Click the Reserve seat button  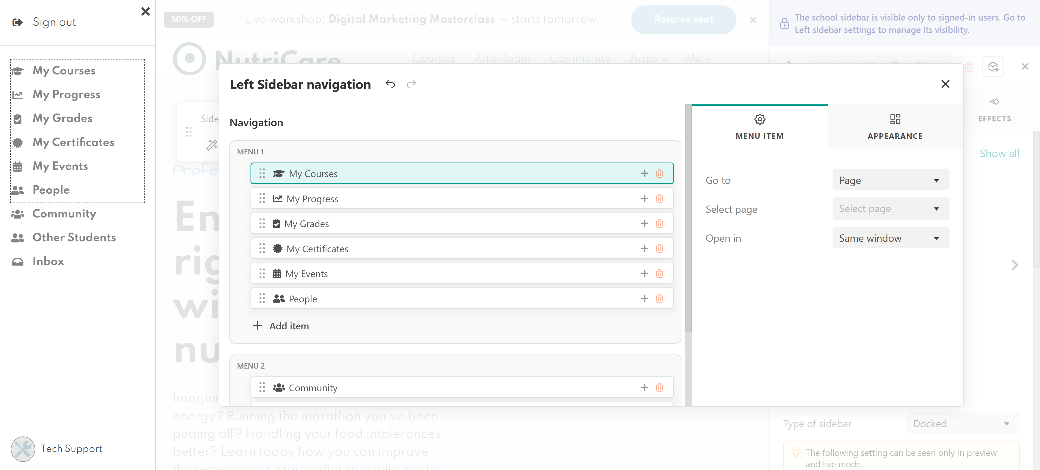tap(684, 19)
